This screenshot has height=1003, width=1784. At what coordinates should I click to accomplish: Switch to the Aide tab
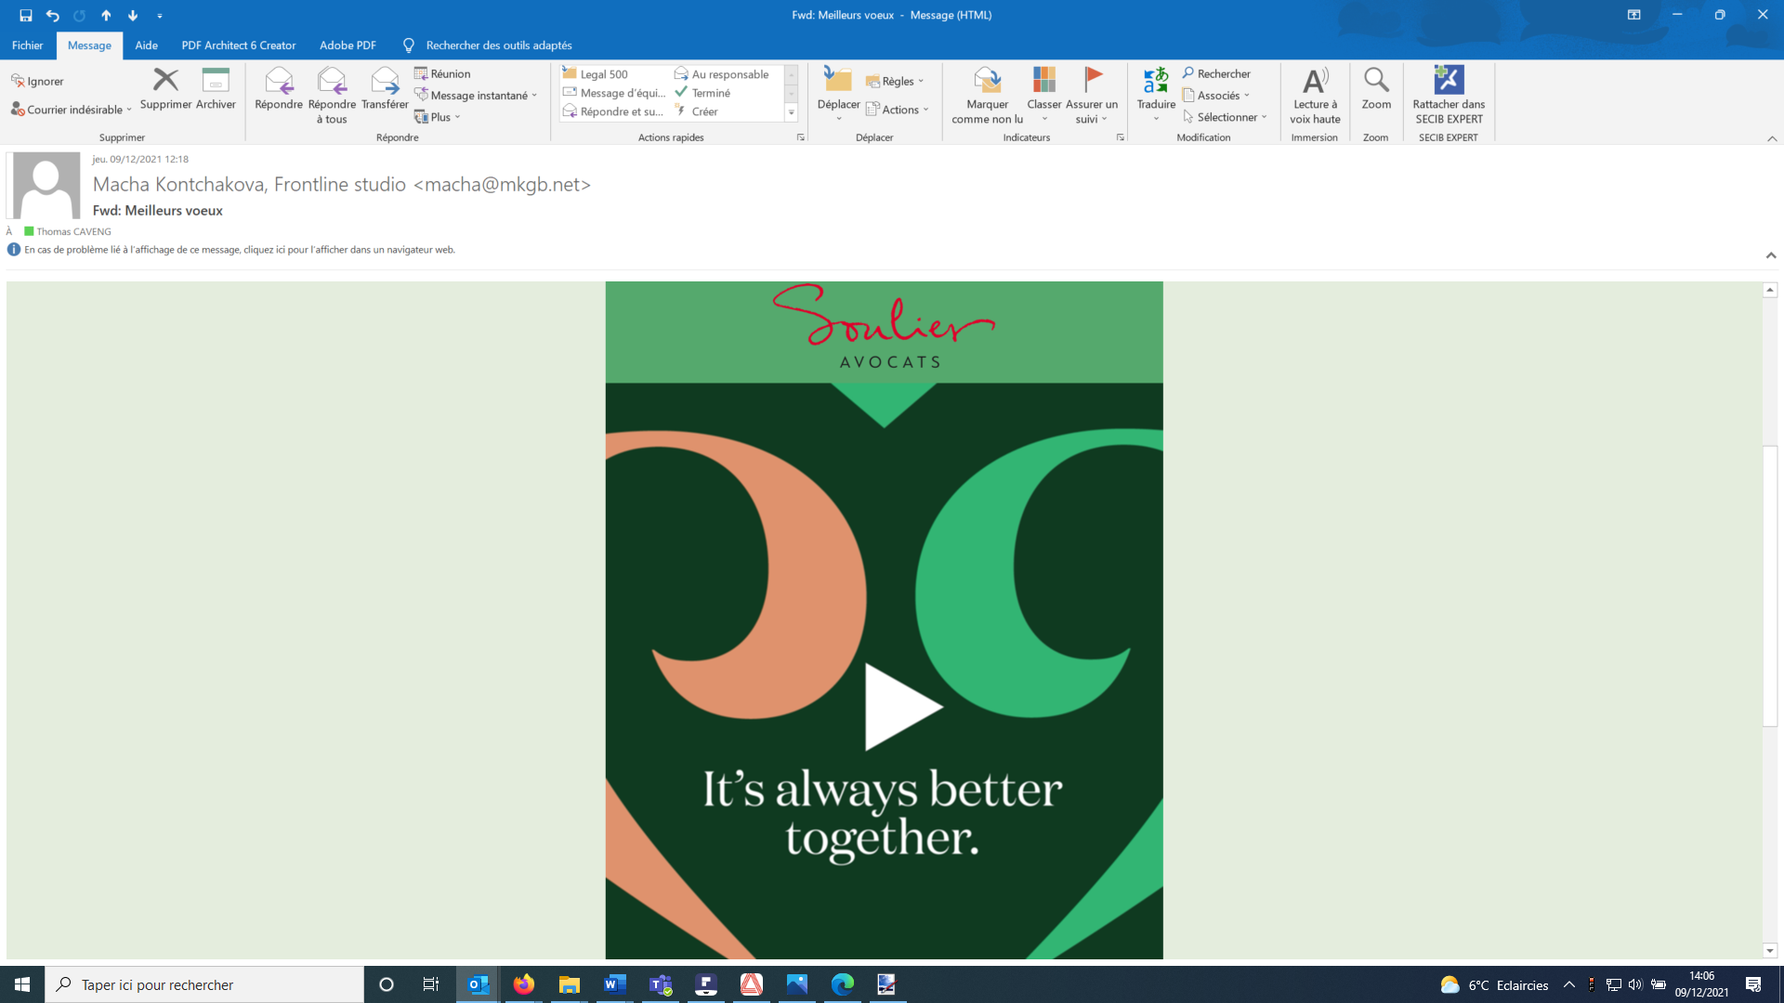[146, 46]
